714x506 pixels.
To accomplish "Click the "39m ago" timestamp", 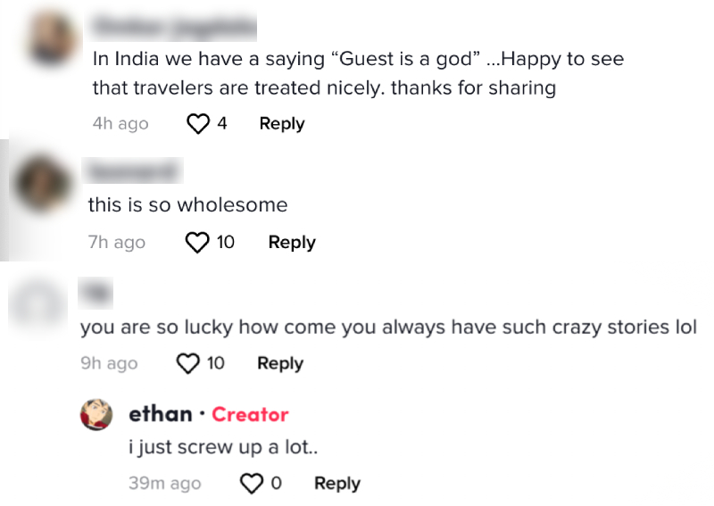I will click(x=164, y=484).
